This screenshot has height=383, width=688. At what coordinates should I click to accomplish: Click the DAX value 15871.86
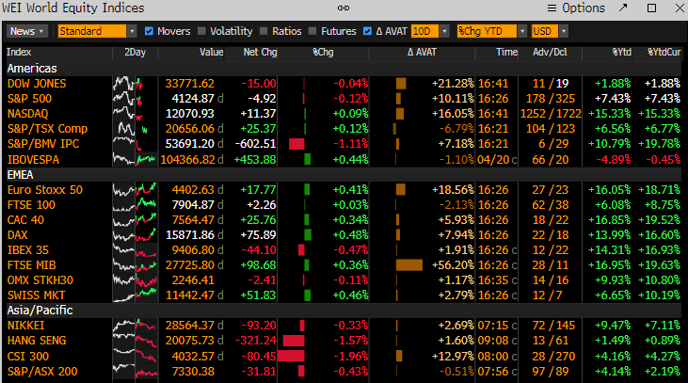tap(189, 235)
